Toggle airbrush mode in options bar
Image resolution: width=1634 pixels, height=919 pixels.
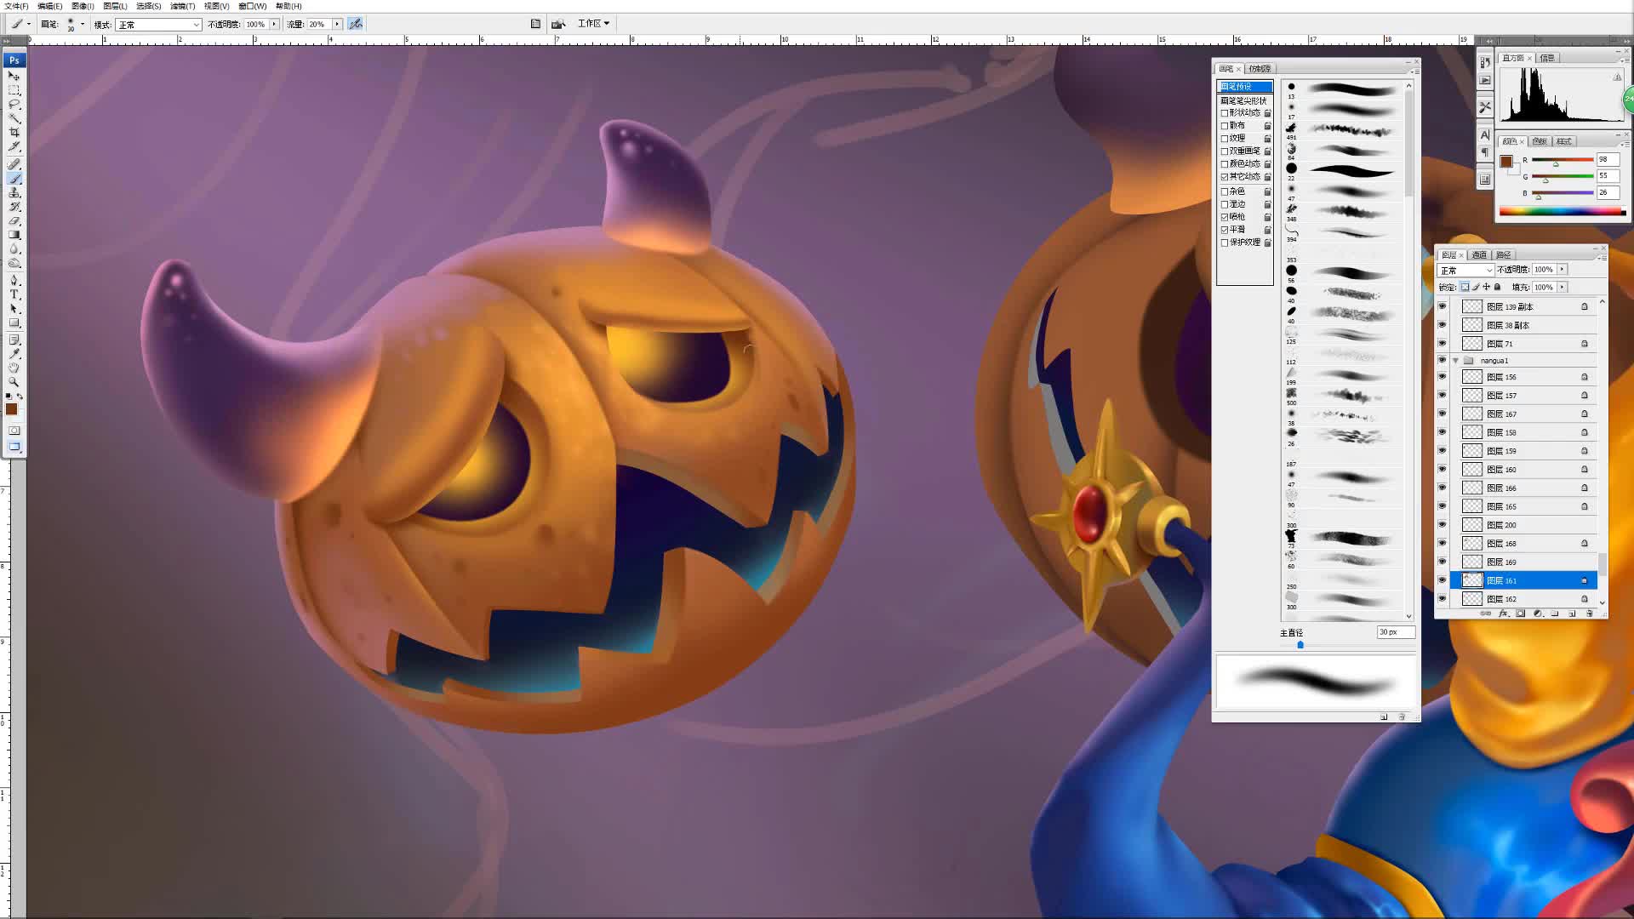(x=356, y=24)
